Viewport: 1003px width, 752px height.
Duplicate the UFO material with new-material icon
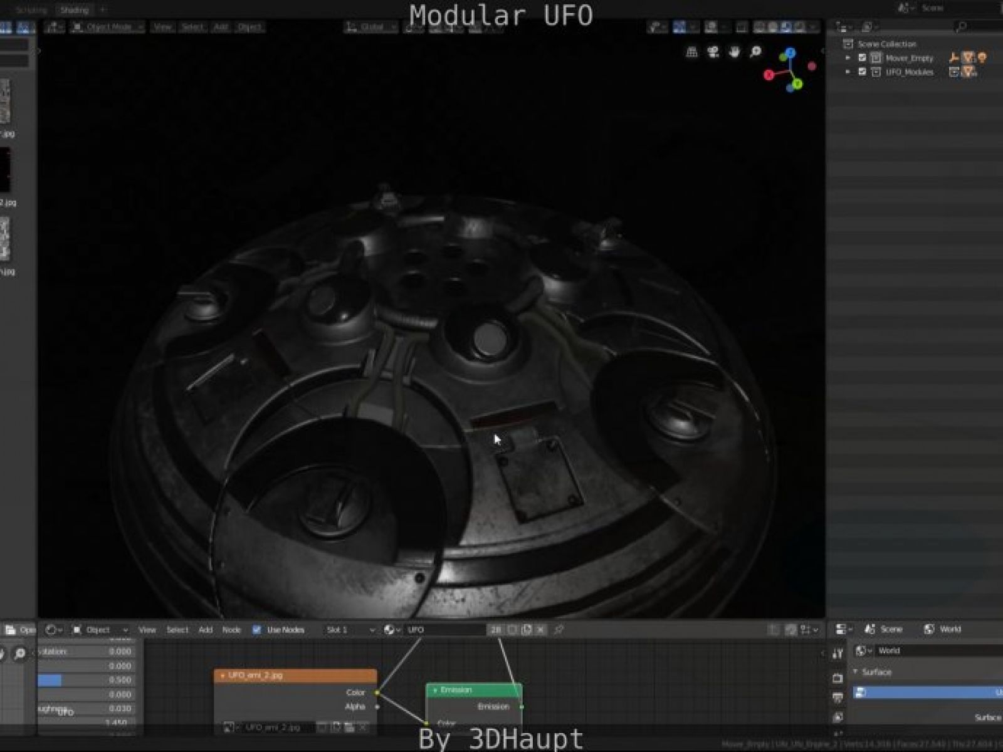pyautogui.click(x=527, y=630)
